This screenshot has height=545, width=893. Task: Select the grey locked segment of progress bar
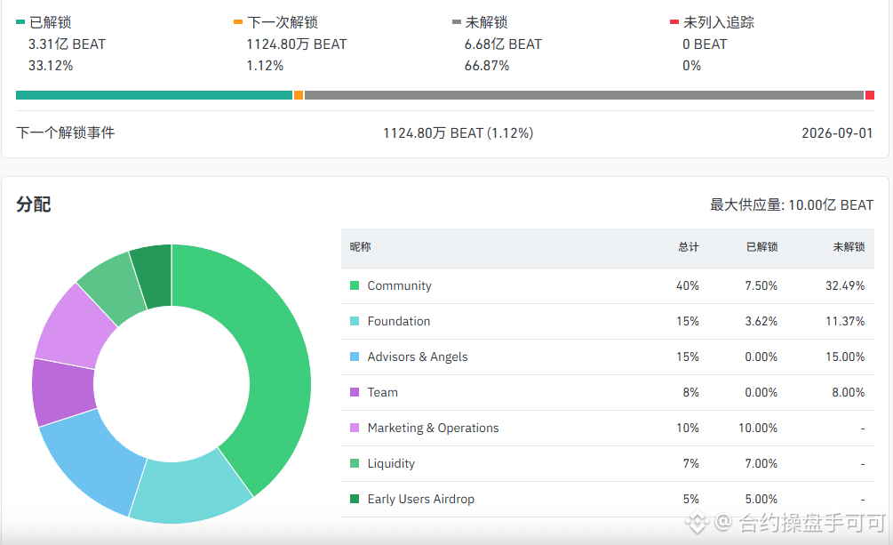pos(585,95)
